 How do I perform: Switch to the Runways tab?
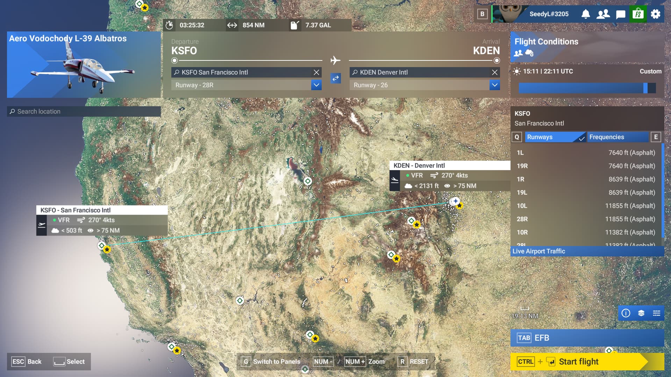[555, 137]
